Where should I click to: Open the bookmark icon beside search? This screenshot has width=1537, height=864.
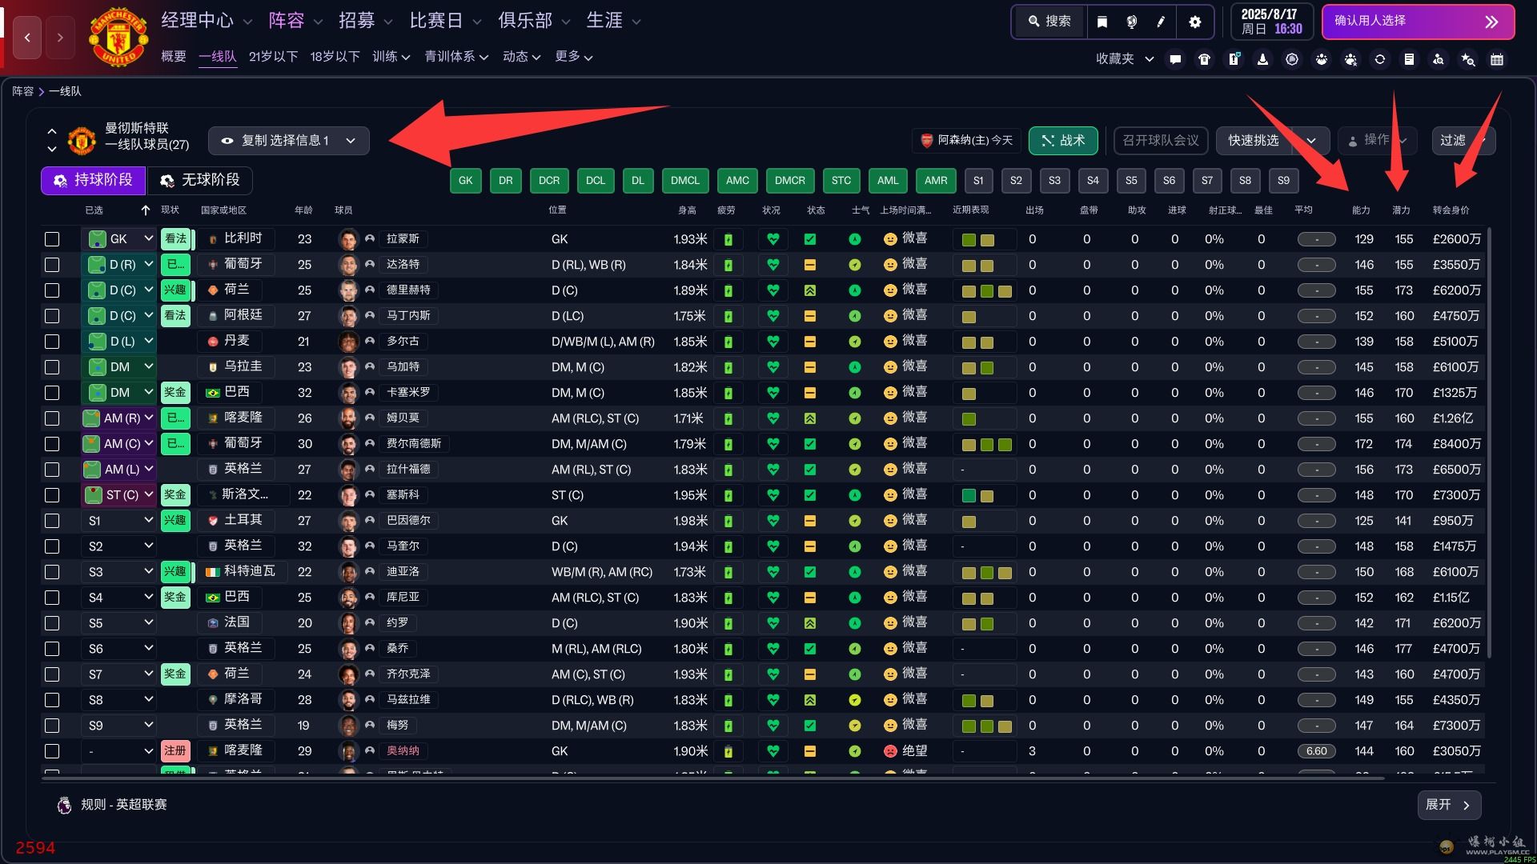tap(1102, 22)
